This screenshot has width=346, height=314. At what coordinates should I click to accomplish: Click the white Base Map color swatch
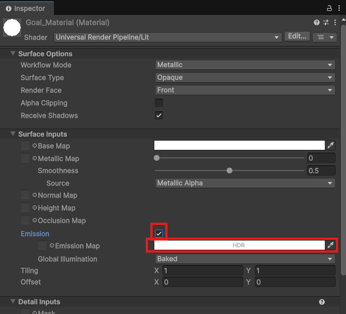239,146
